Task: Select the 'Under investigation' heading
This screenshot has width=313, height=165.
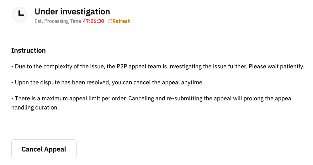Action: pyautogui.click(x=72, y=12)
